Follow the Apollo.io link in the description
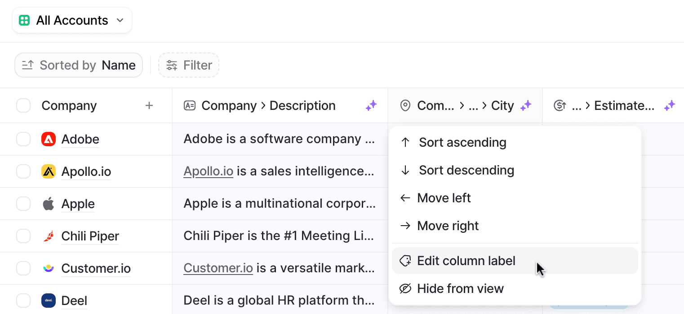The image size is (684, 314). tap(209, 171)
